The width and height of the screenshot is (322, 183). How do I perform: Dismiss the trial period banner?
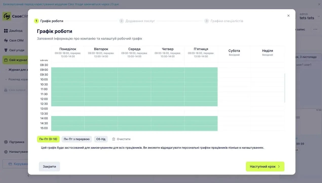click(319, 4)
